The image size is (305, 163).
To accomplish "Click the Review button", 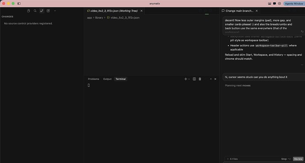I will pos(298,159).
